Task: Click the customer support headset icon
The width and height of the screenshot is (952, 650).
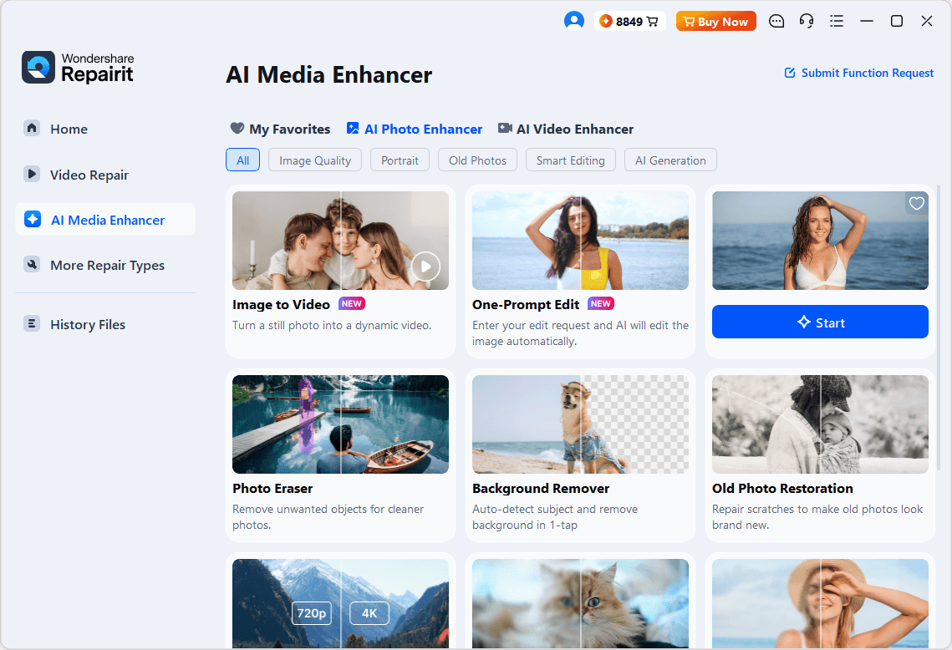Action: (x=807, y=21)
